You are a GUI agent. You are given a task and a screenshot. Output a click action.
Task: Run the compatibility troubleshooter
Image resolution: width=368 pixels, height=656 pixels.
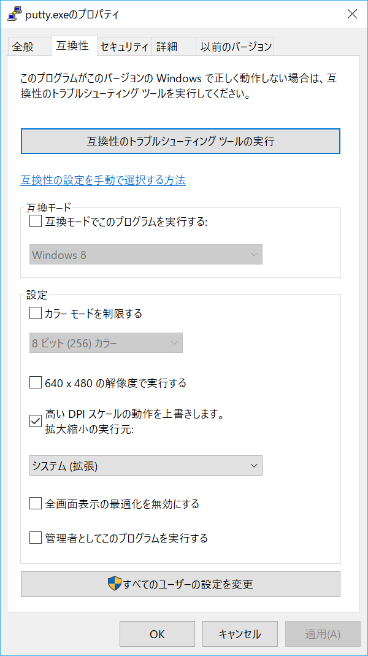click(x=180, y=141)
